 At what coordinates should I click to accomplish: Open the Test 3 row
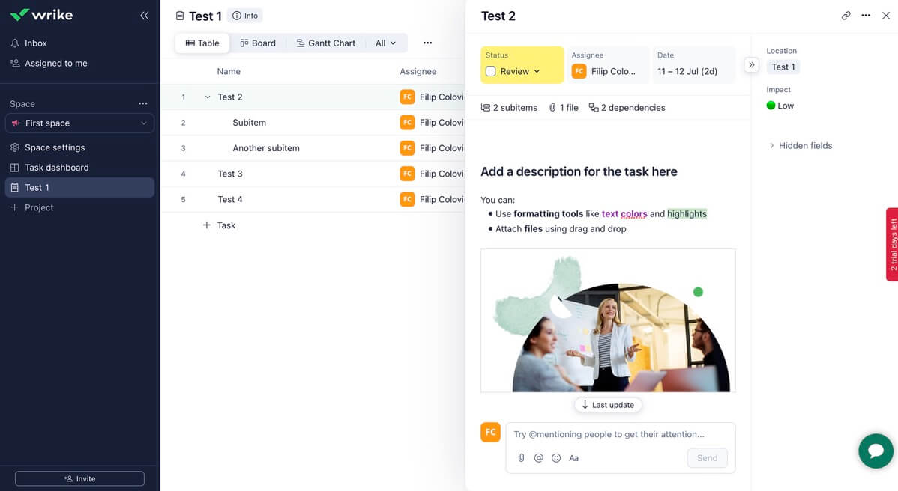coord(313,174)
